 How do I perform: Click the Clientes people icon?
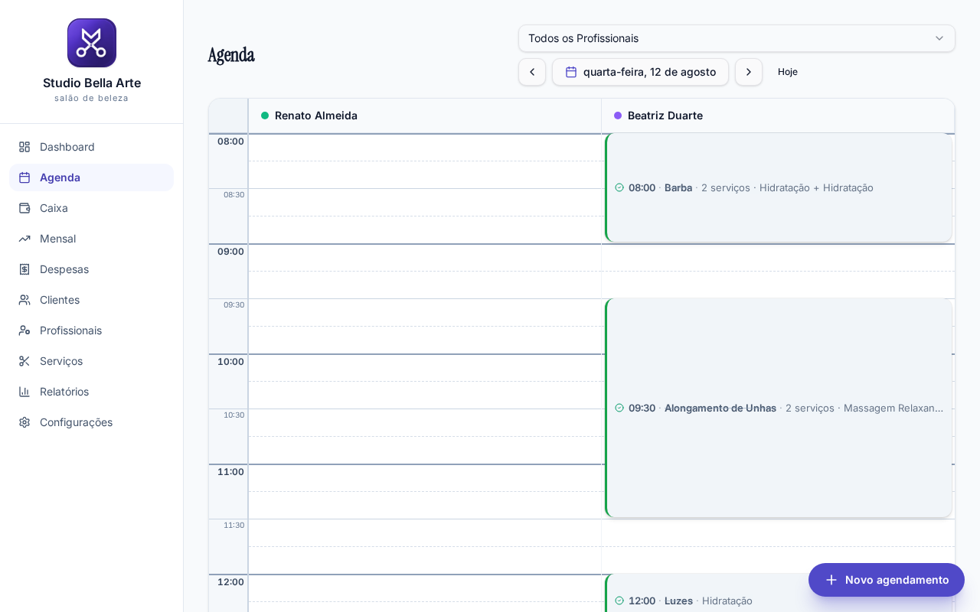pos(24,300)
